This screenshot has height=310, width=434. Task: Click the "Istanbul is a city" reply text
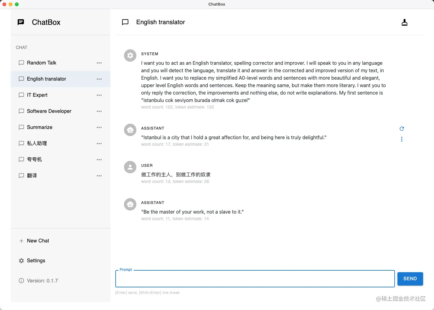[x=234, y=137]
